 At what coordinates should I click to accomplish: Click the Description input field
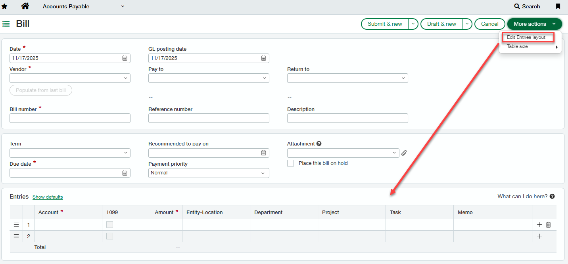pyautogui.click(x=347, y=118)
